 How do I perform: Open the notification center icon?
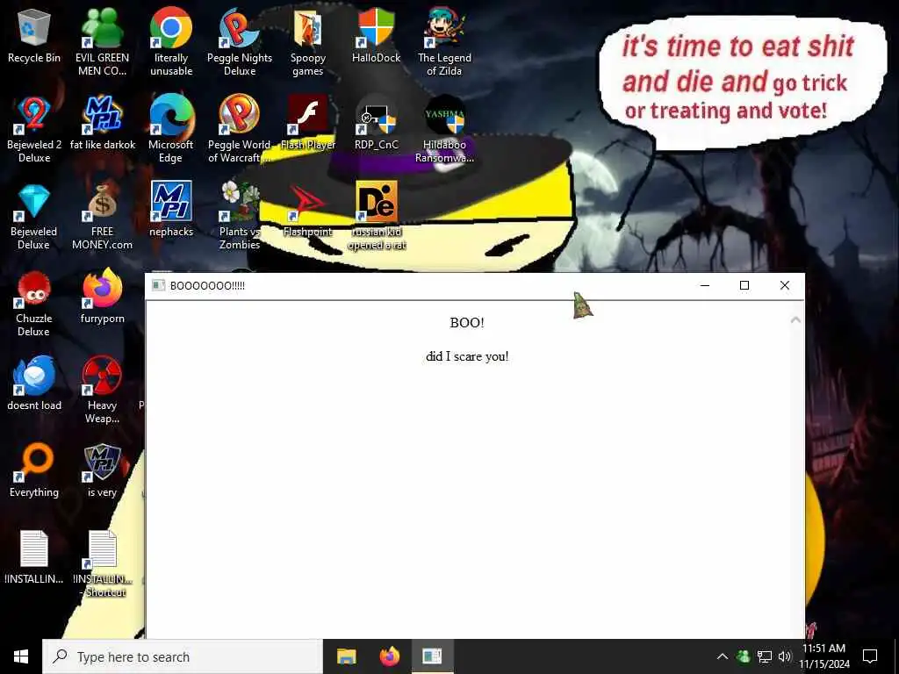pos(870,656)
